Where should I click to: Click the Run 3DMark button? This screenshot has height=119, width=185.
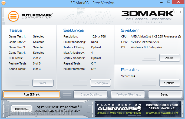coord(32,94)
